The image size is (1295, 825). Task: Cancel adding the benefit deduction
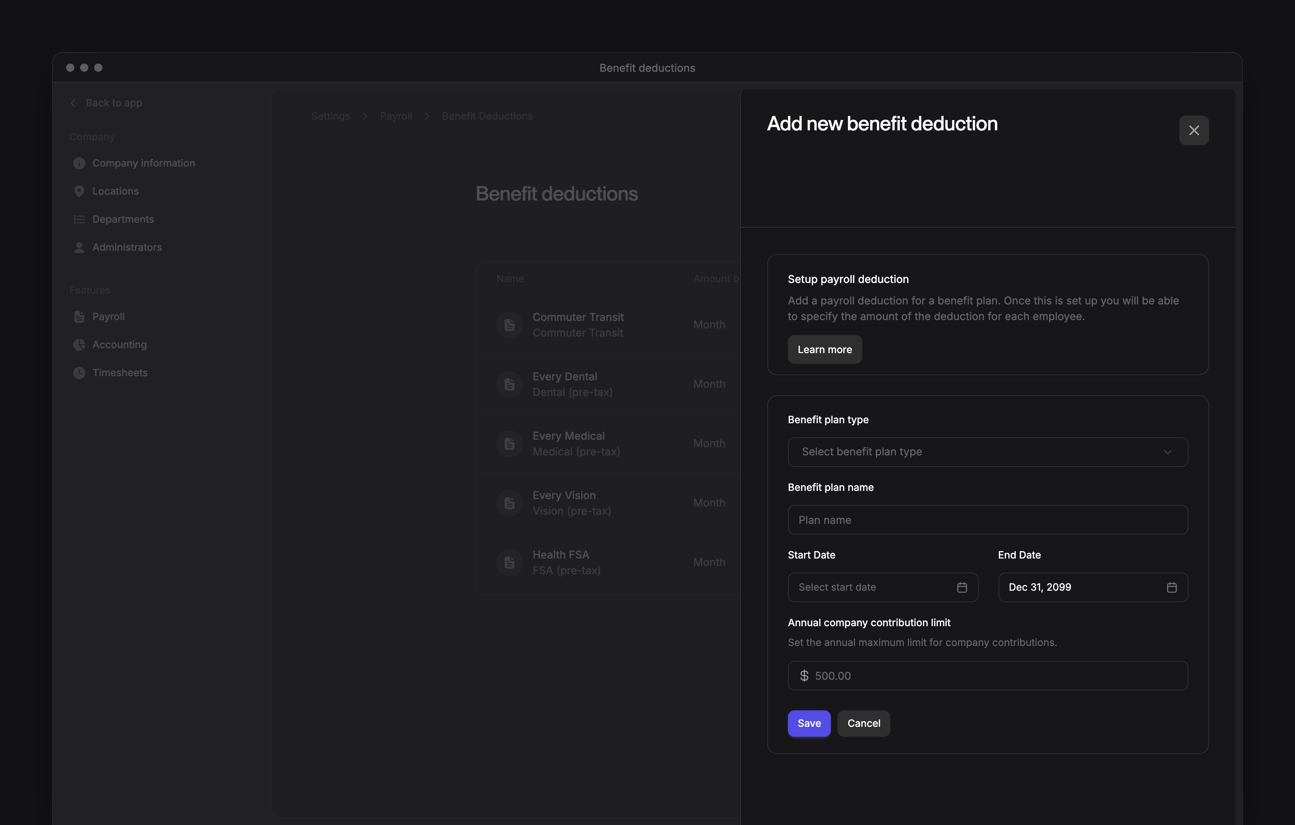[864, 723]
